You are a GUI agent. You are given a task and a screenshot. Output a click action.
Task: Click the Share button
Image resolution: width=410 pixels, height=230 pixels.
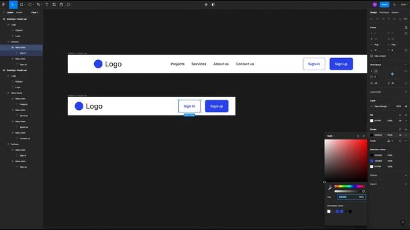click(x=384, y=4)
